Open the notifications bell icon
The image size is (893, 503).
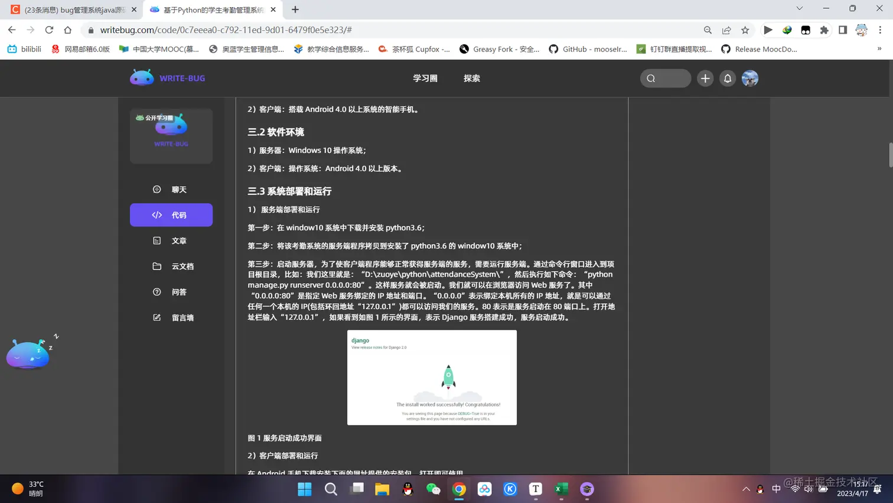[728, 78]
